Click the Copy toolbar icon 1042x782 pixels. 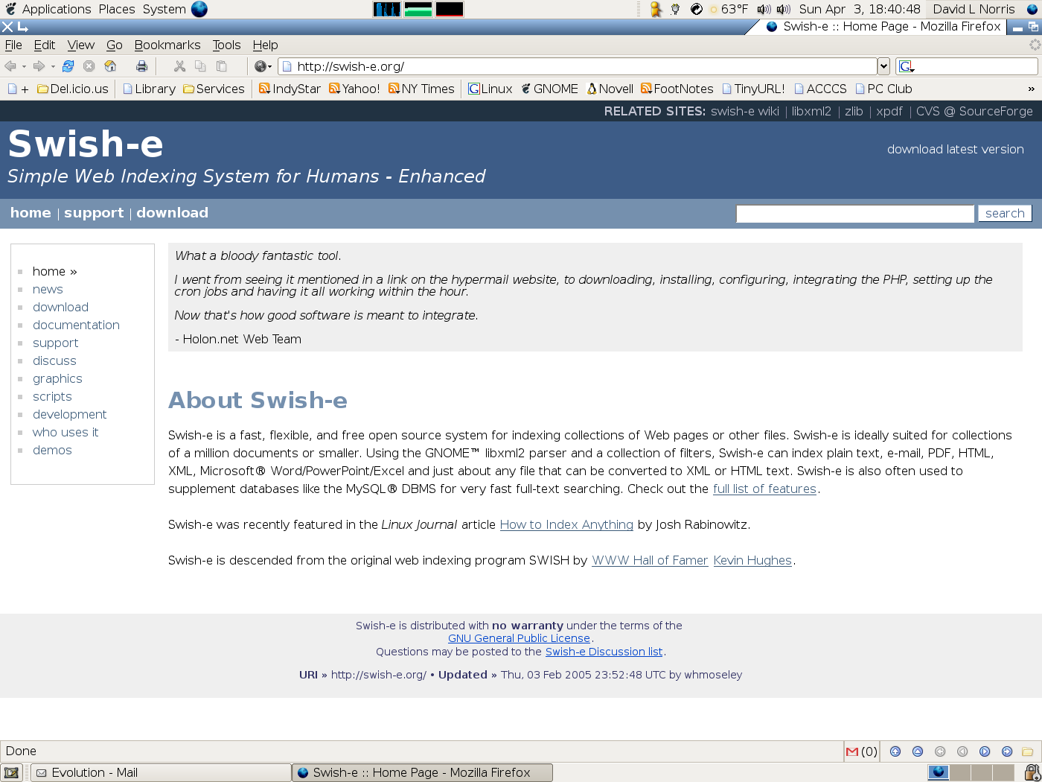[200, 66]
